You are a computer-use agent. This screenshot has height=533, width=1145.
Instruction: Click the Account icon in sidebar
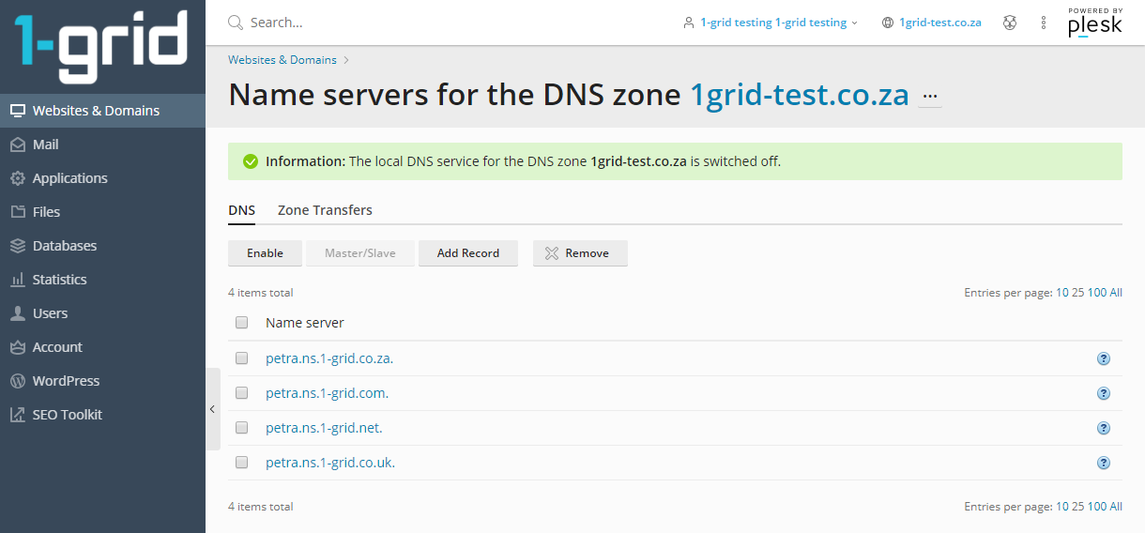point(17,347)
